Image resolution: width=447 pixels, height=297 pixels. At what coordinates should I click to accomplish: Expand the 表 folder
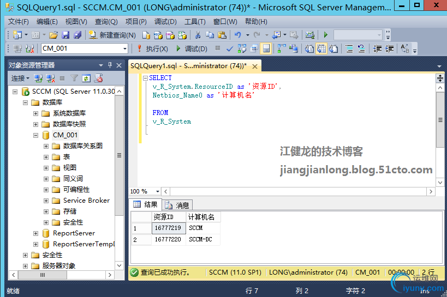point(46,157)
